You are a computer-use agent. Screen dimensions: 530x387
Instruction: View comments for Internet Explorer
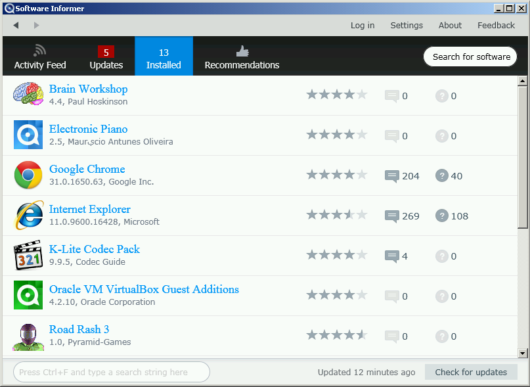[x=402, y=216]
